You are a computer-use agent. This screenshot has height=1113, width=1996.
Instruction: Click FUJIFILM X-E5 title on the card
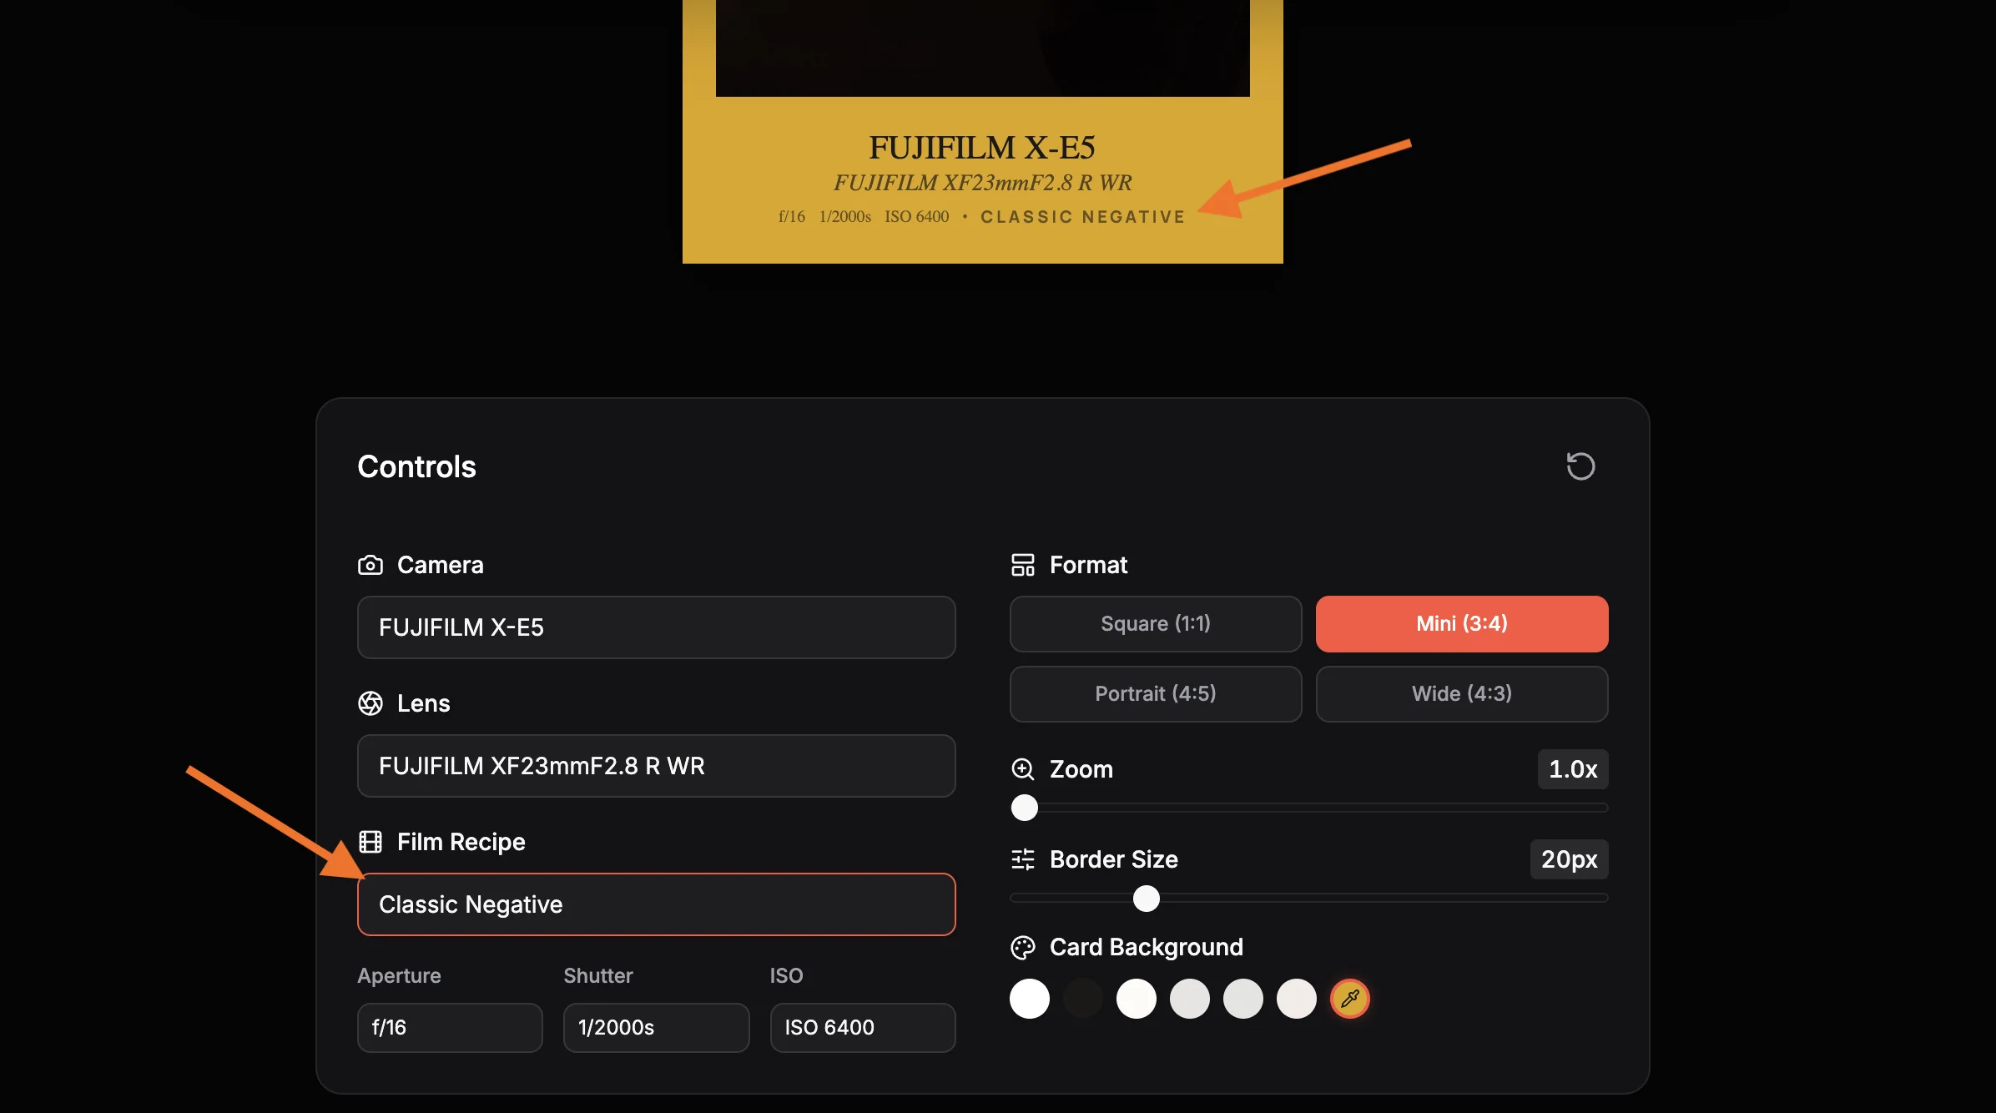pyautogui.click(x=982, y=148)
